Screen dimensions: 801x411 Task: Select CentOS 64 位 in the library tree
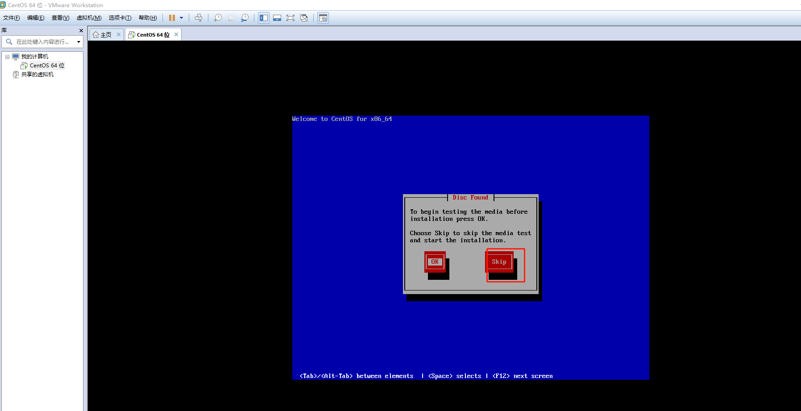(47, 66)
